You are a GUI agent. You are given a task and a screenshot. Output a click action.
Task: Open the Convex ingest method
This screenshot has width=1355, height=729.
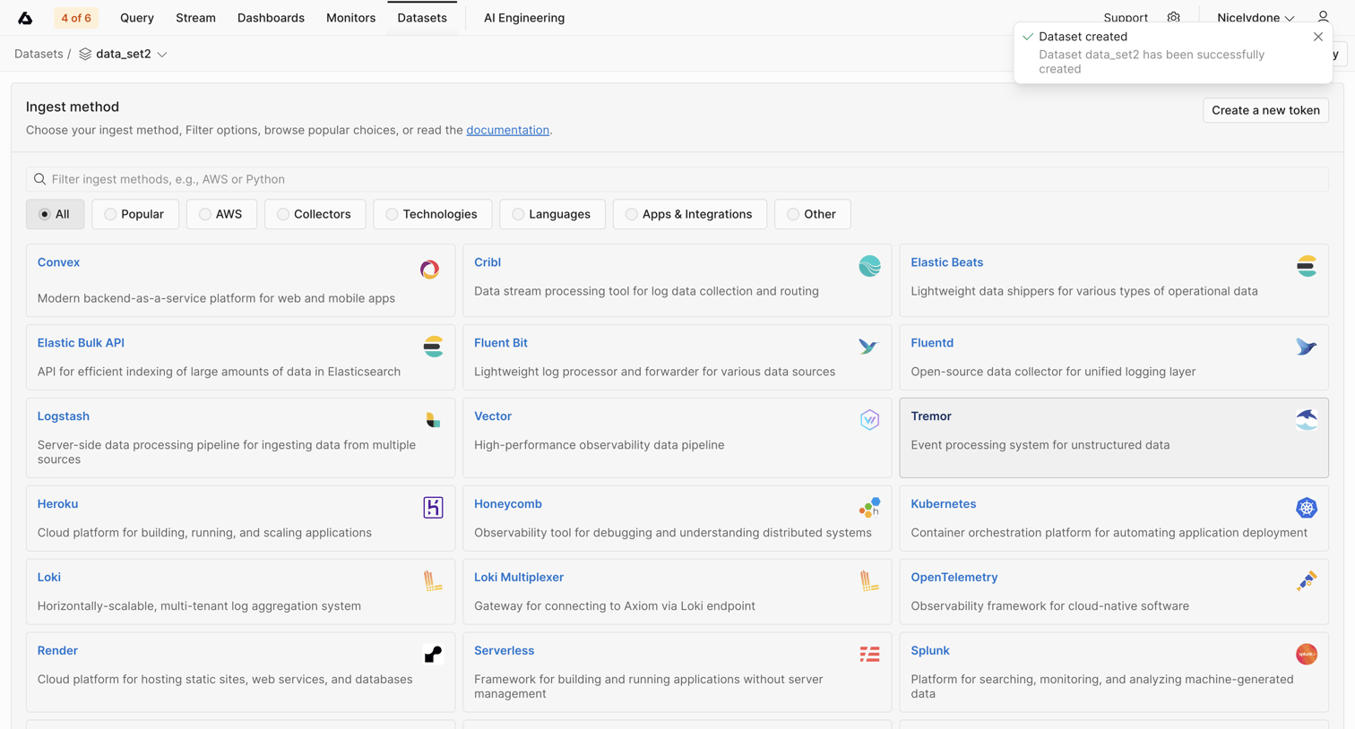(x=240, y=280)
